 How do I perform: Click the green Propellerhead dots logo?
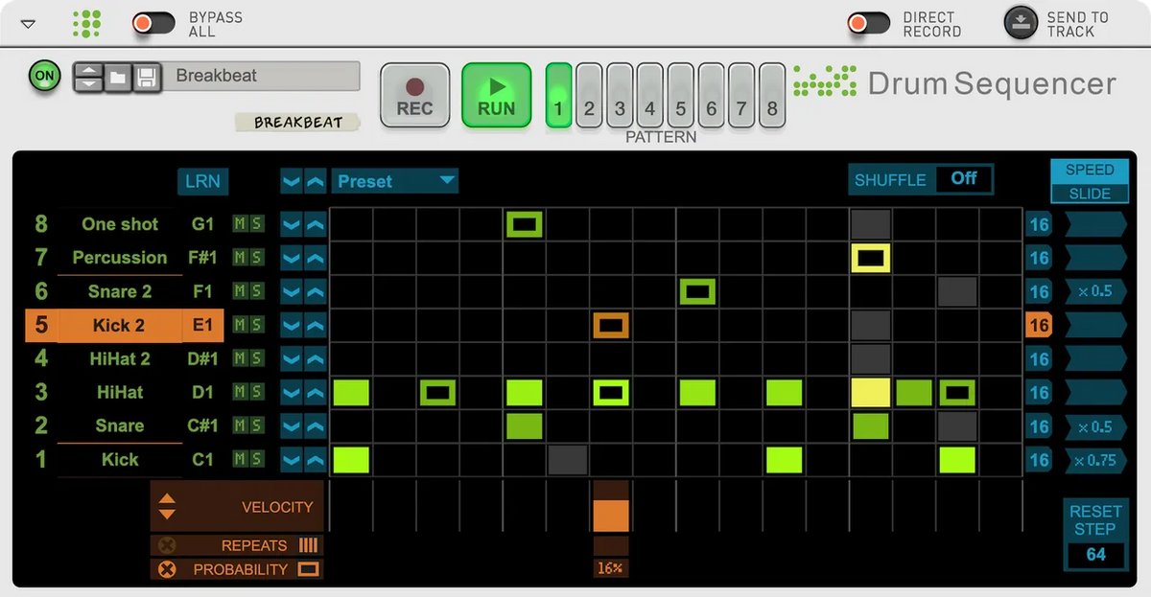click(86, 22)
